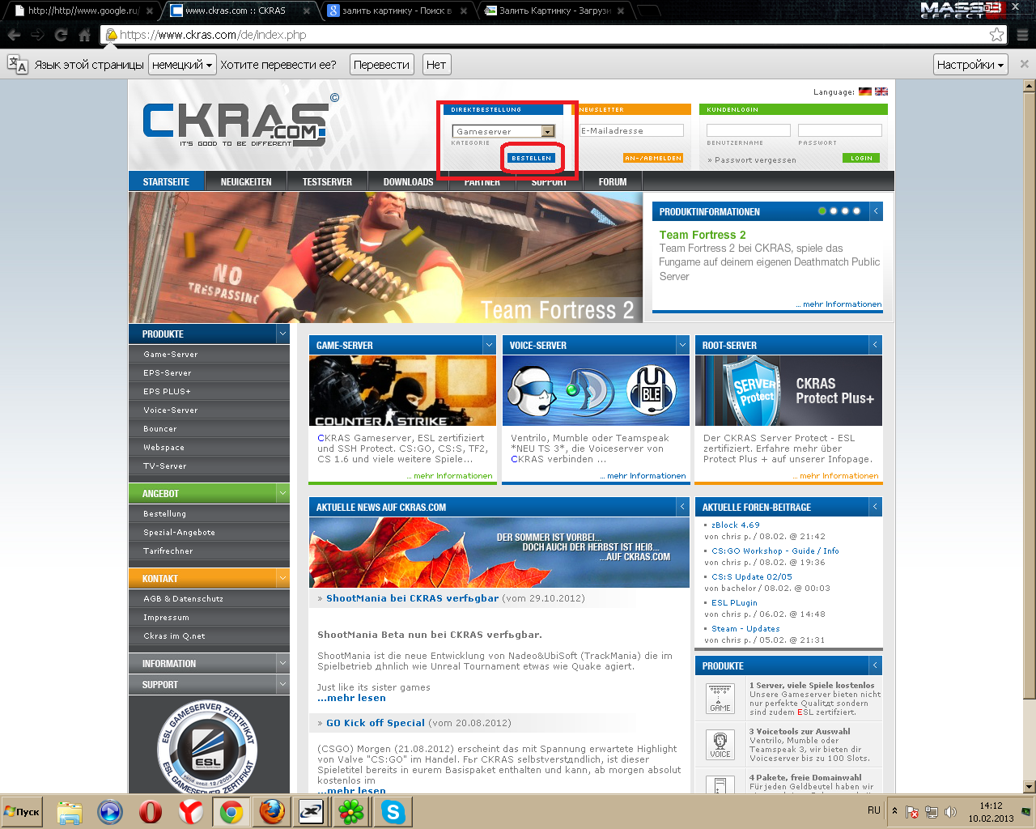Close the translation bar with the X

[x=1024, y=64]
